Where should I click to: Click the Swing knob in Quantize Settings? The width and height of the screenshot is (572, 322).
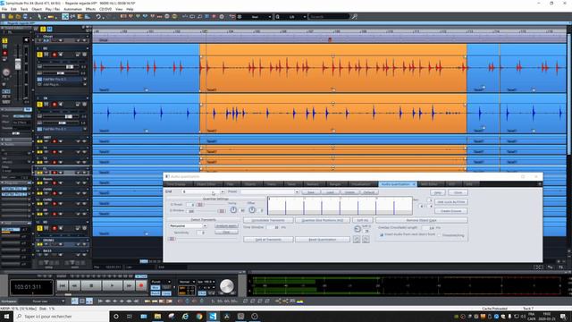(233, 210)
